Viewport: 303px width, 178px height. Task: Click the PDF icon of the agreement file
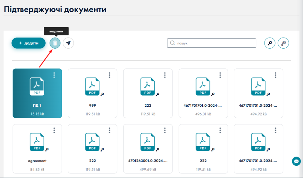(x=37, y=142)
